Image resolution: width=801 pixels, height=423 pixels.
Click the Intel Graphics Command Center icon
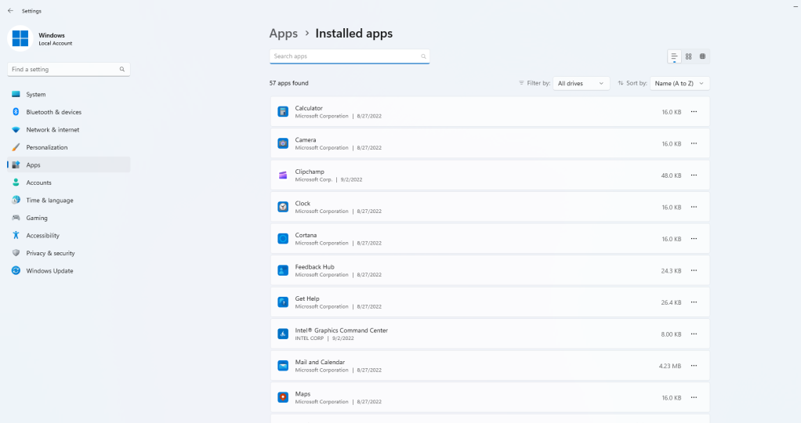tap(283, 334)
